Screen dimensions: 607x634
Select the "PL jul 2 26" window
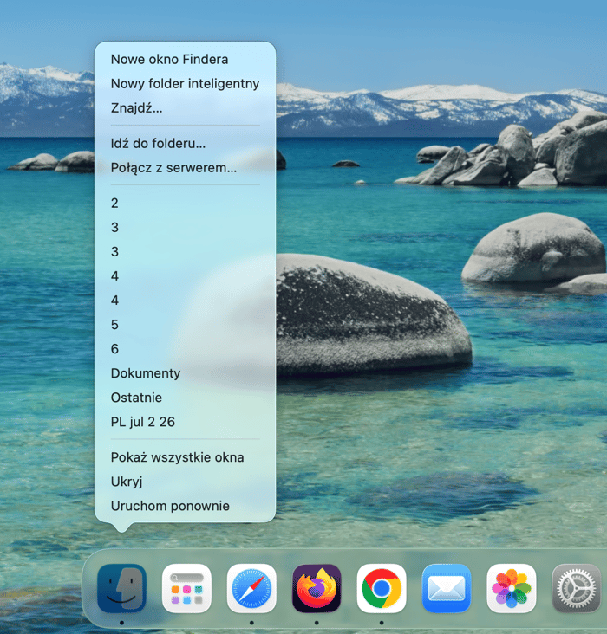[185, 422]
